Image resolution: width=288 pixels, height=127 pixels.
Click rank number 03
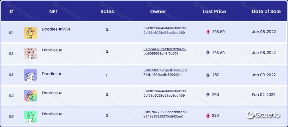(11, 75)
